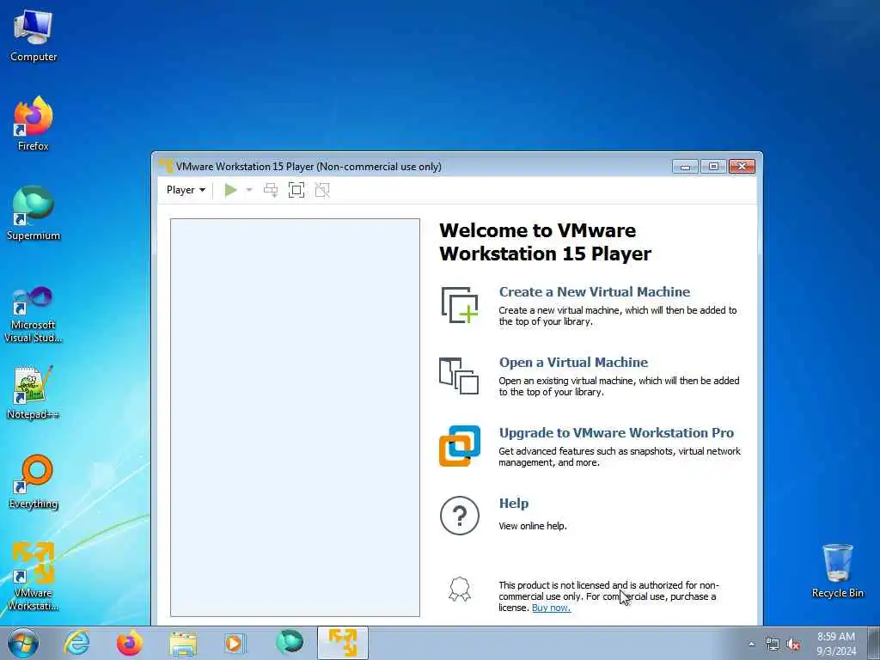Click the Workstation Pro upgrade icon

[x=460, y=446]
